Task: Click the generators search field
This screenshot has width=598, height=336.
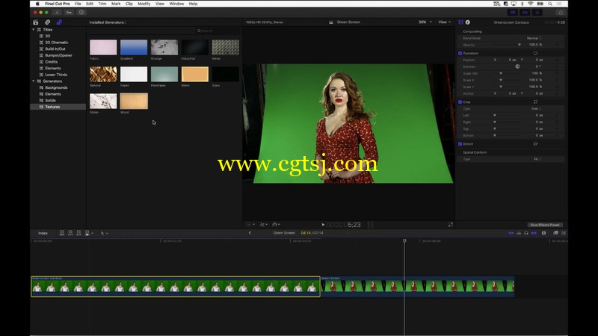Action: coord(218,31)
